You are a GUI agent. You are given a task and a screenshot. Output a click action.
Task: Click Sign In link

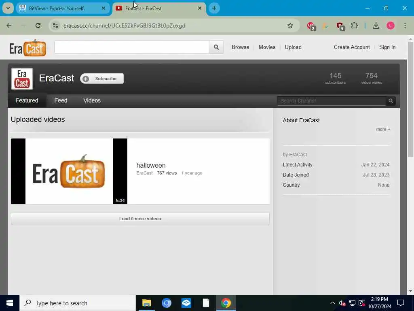click(387, 47)
